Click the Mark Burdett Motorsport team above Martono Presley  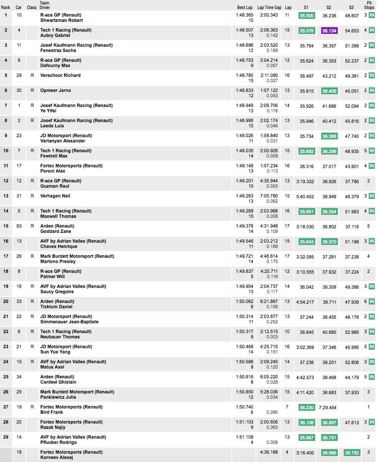77,256
